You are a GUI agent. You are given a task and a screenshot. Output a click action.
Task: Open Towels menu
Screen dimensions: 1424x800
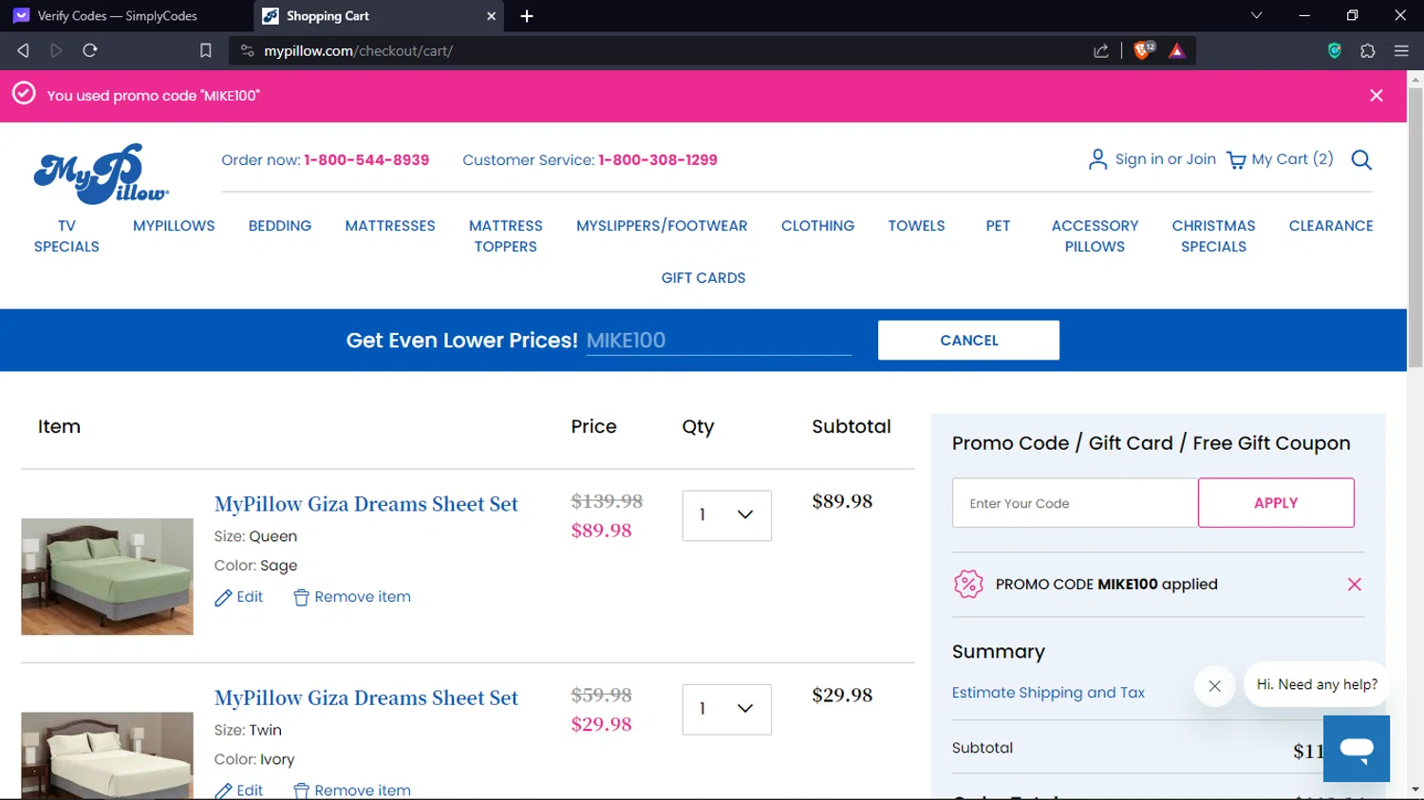(x=916, y=226)
